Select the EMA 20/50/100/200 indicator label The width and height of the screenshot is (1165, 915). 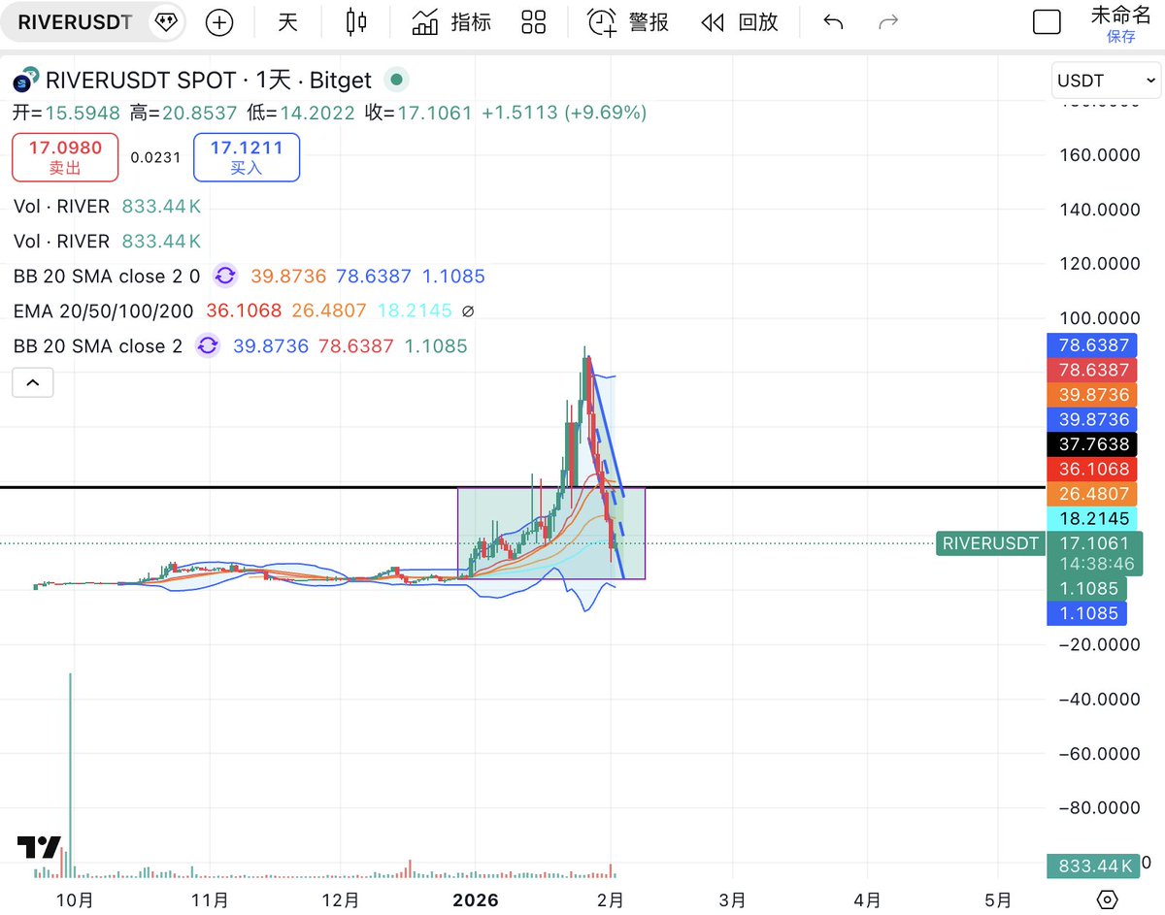[104, 311]
